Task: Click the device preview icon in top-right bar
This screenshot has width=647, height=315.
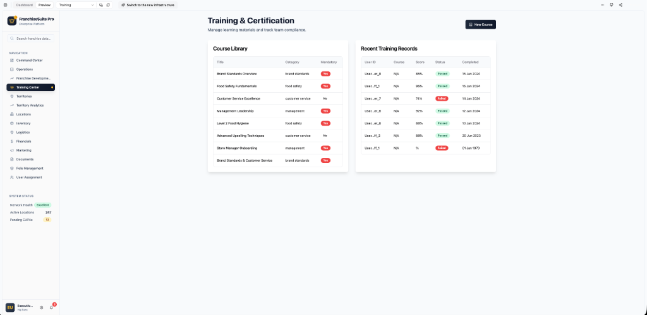Action: [611, 5]
